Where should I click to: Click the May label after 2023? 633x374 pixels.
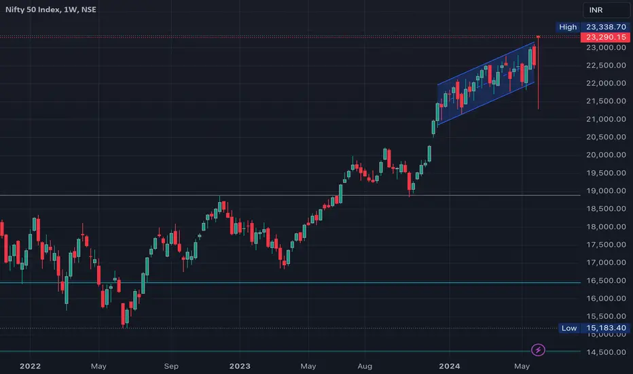pos(308,366)
